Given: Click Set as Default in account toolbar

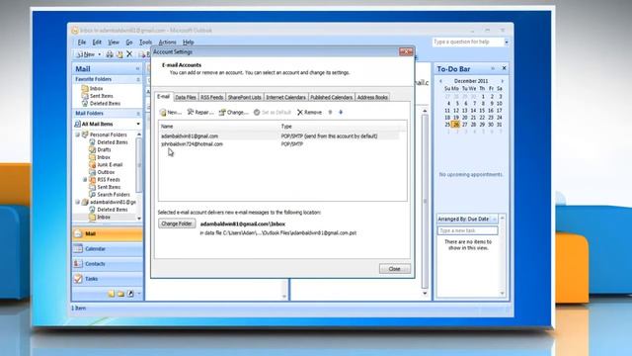Looking at the screenshot, I should pos(273,112).
